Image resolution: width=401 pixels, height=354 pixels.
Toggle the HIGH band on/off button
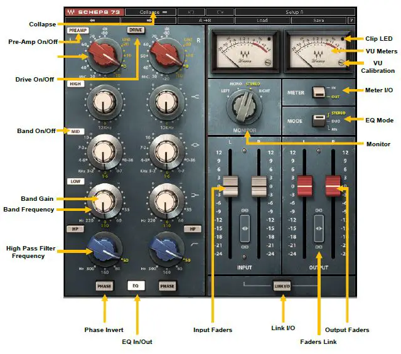75,84
